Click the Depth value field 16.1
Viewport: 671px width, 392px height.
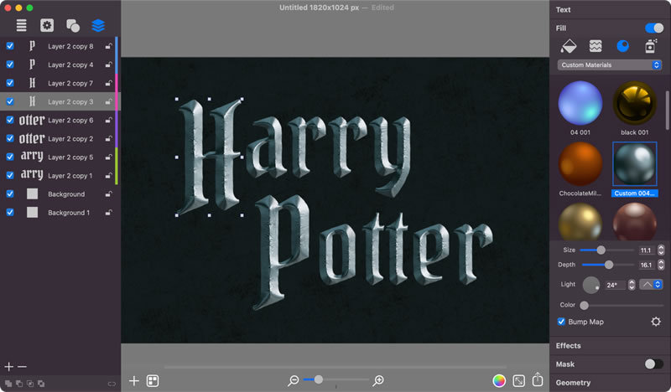646,265
